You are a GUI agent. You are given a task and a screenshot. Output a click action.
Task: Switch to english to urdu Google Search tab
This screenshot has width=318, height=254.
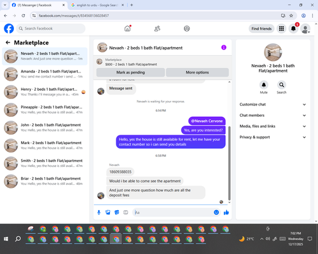coord(97,5)
